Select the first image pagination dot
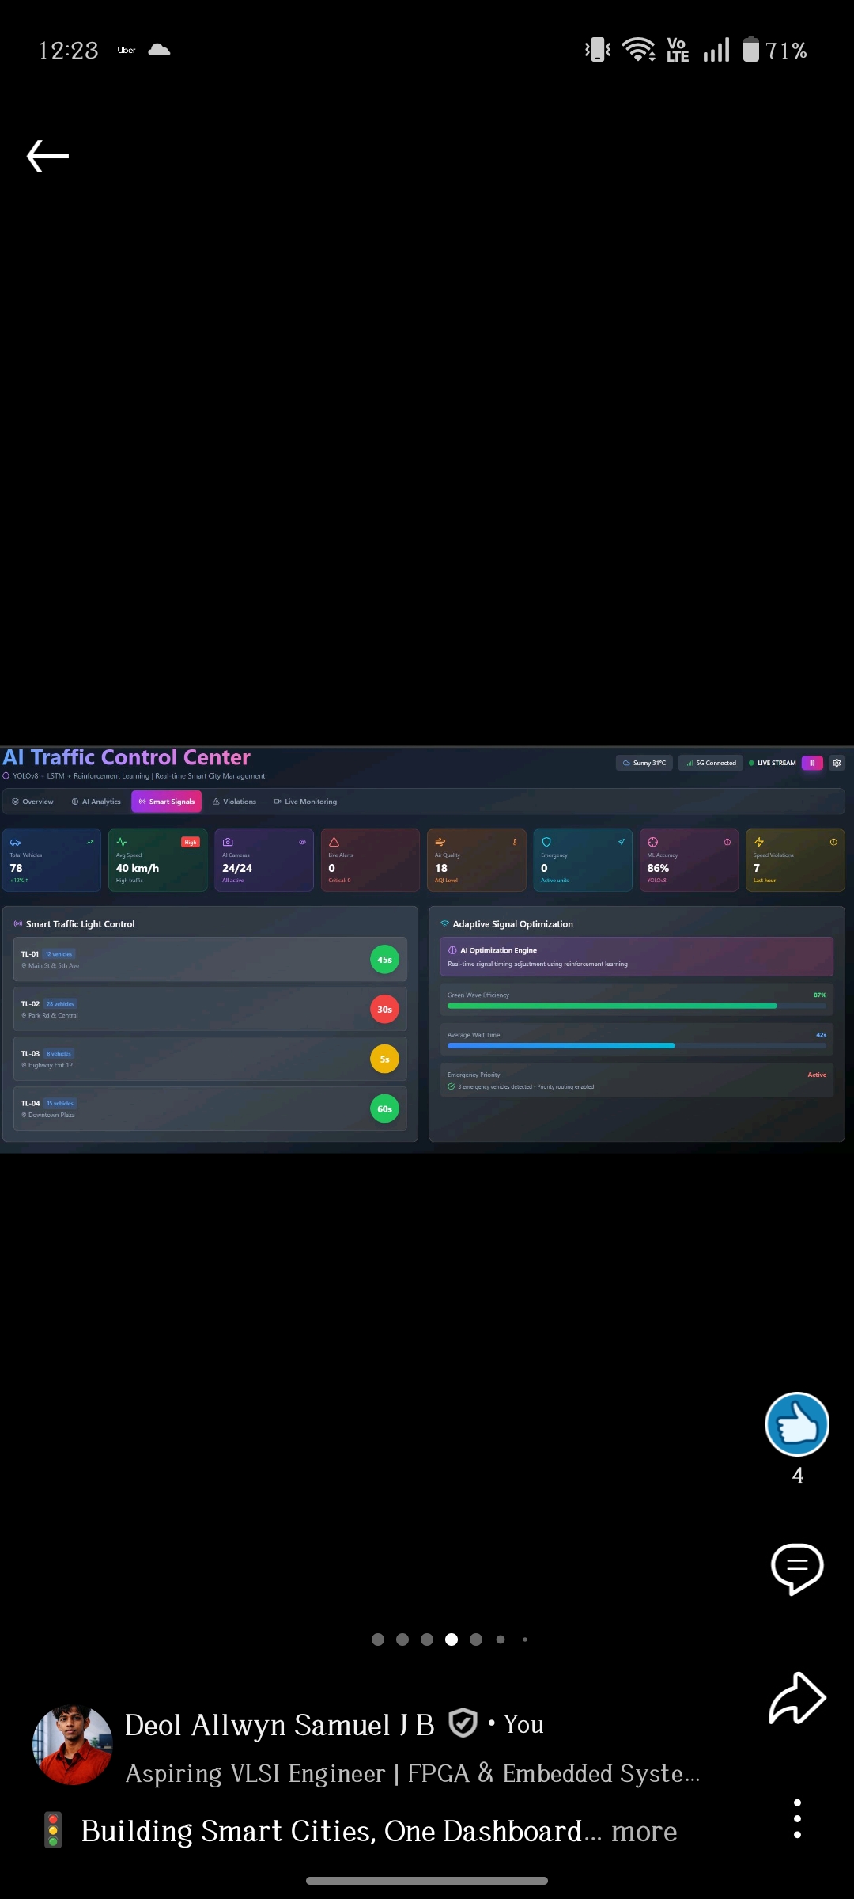 click(378, 1639)
